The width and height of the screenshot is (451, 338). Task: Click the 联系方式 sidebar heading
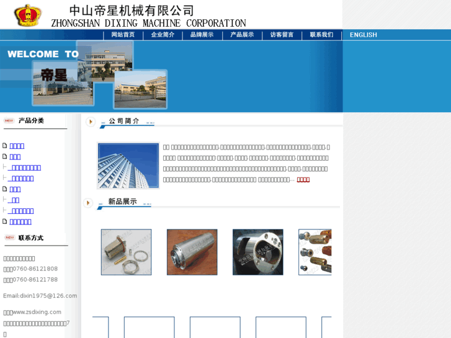31,238
